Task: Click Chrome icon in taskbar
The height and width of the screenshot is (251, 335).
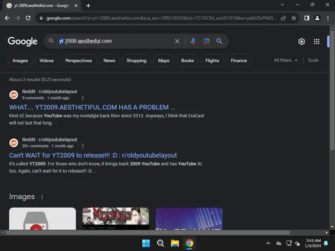Action: pyautogui.click(x=189, y=243)
